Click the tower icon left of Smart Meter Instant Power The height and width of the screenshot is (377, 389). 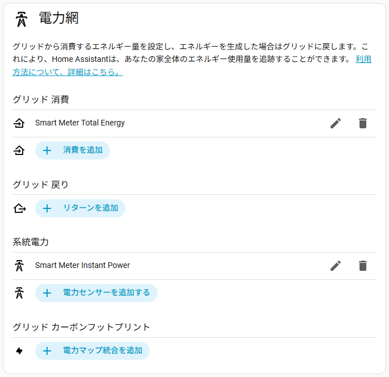click(19, 266)
